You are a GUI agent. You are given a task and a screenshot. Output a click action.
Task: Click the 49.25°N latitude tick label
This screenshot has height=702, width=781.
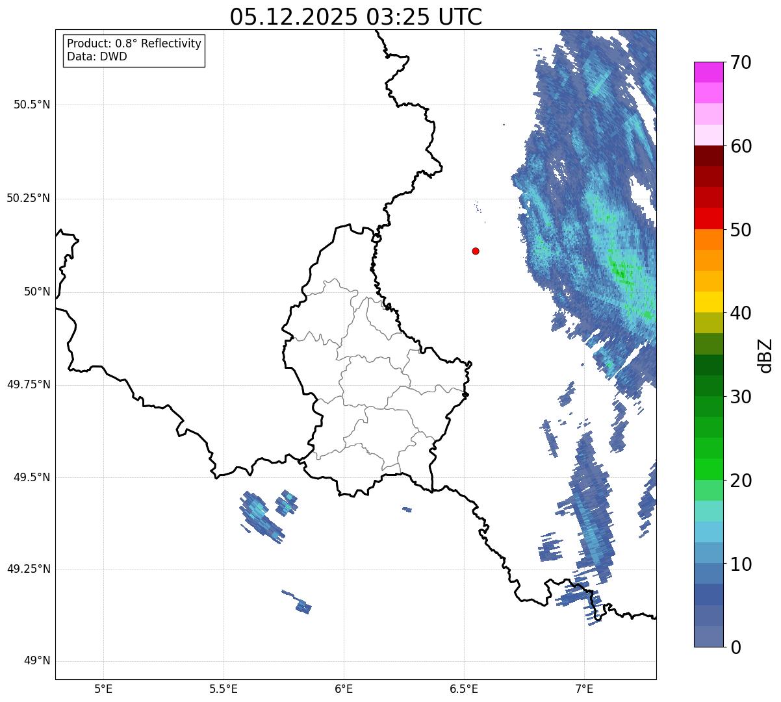(29, 570)
